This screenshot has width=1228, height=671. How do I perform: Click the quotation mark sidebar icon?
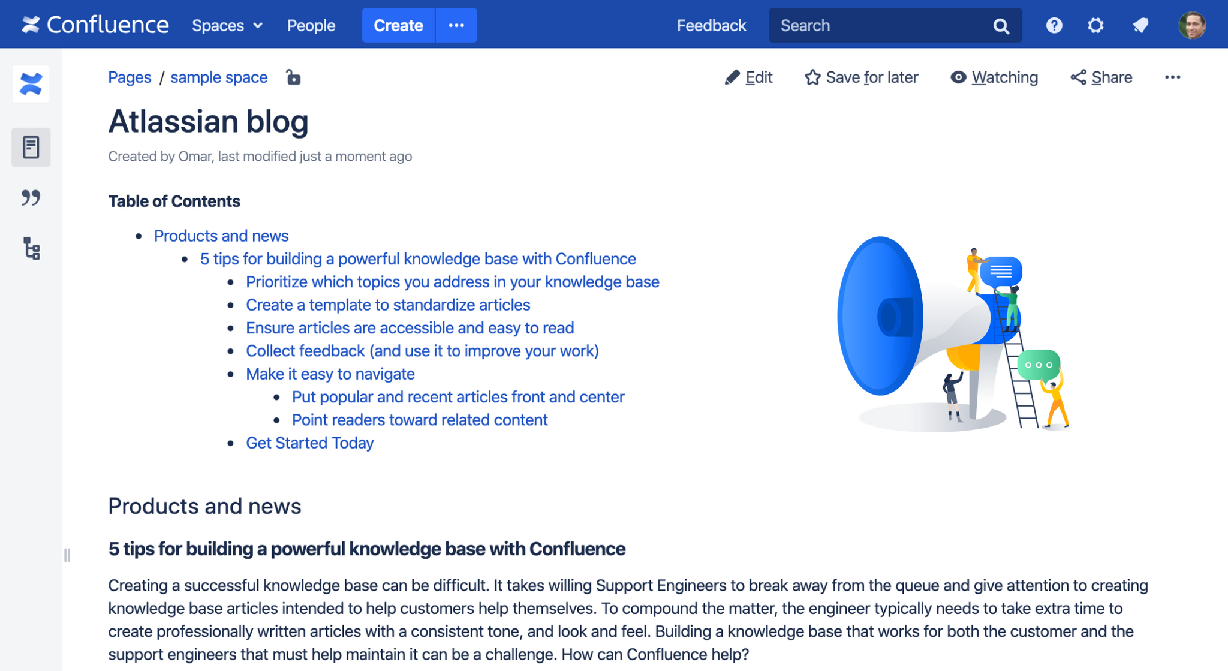[31, 197]
